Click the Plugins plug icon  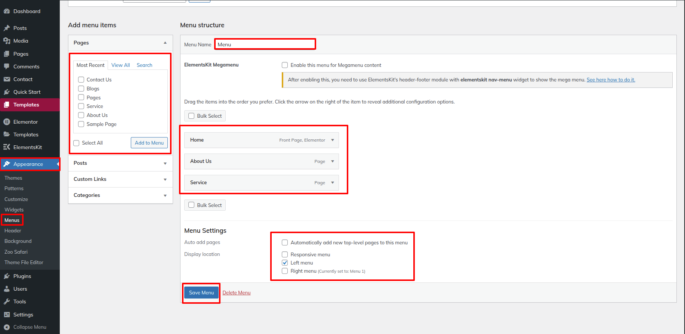point(7,276)
